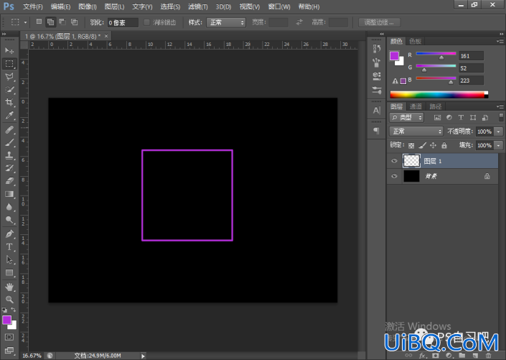Open Layers panel flyout menu
506x360 pixels.
pos(500,106)
